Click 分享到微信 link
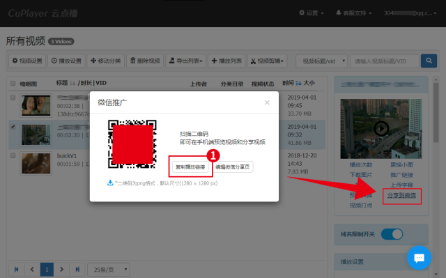The image size is (446, 278). 401,195
